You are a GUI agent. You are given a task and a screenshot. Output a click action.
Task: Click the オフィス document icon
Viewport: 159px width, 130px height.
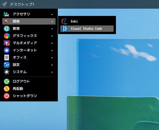pyautogui.click(x=7, y=57)
